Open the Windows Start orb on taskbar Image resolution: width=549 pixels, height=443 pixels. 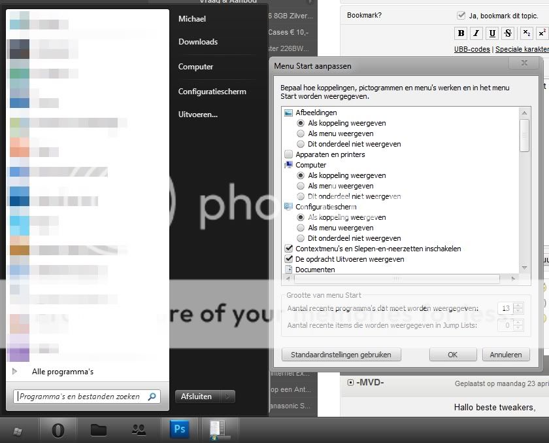[x=18, y=431]
